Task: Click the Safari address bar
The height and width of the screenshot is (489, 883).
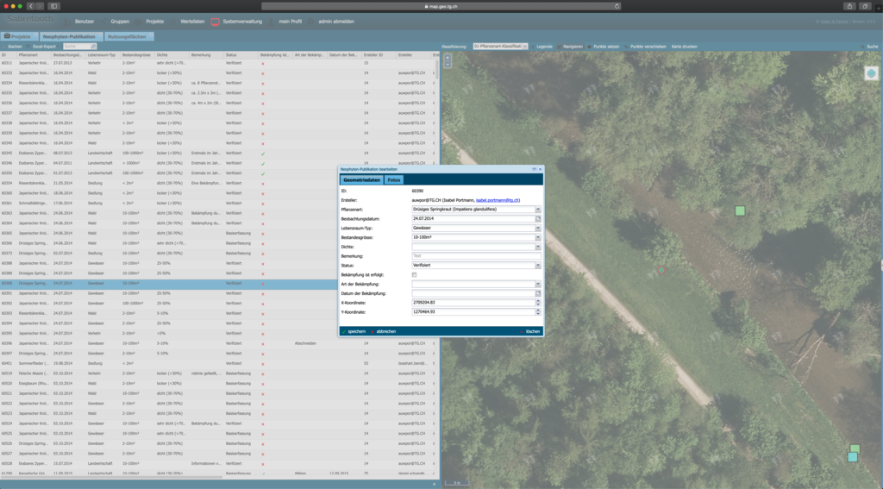Action: (441, 6)
